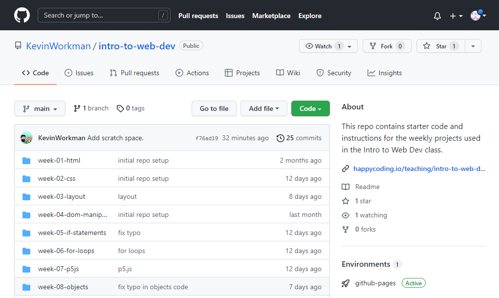The height and width of the screenshot is (298, 499).
Task: View the 25 commits history
Action: point(299,138)
